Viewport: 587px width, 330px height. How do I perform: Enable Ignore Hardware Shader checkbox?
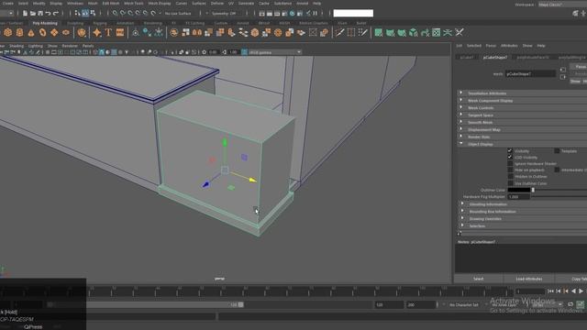pos(510,163)
